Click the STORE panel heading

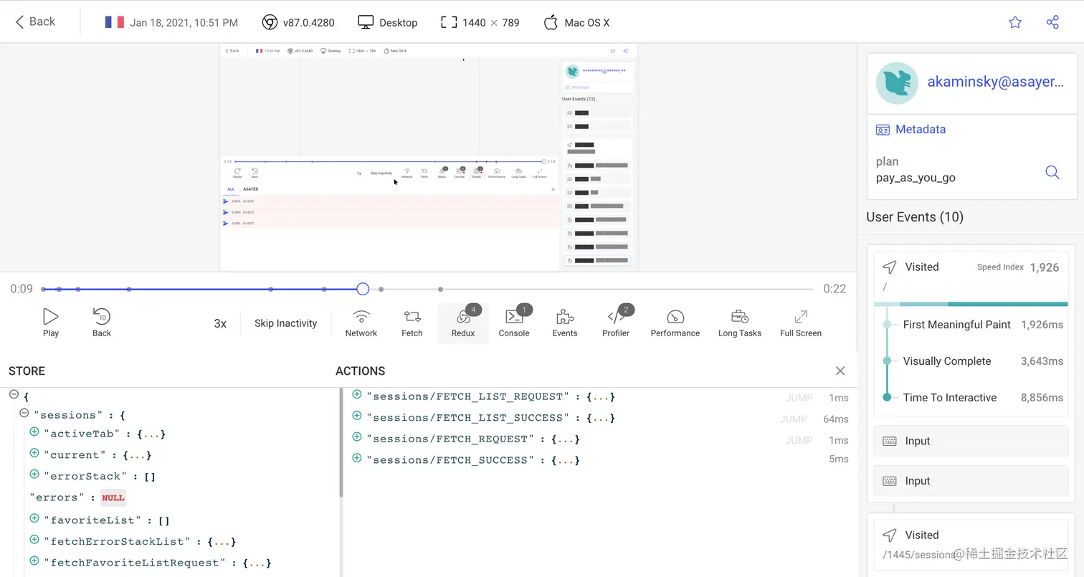[27, 371]
